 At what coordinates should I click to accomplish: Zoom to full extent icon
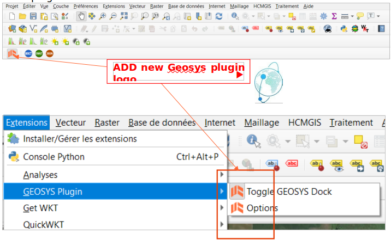click(123, 16)
